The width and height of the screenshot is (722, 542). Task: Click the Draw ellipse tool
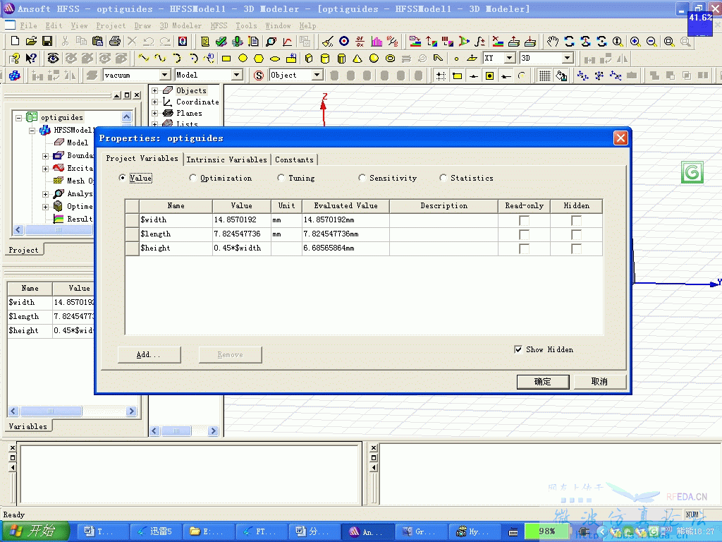(x=275, y=59)
